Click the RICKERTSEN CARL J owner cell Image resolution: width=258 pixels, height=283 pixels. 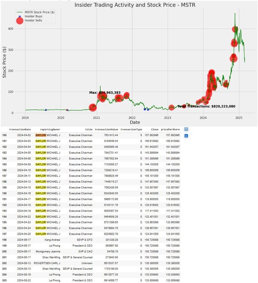click(x=47, y=263)
